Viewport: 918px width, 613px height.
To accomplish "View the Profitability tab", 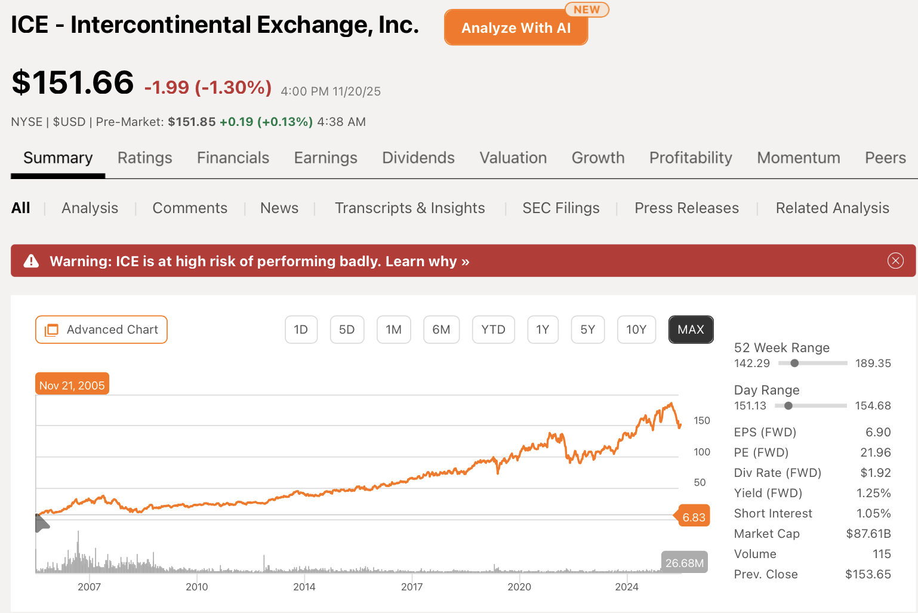I will tap(690, 158).
